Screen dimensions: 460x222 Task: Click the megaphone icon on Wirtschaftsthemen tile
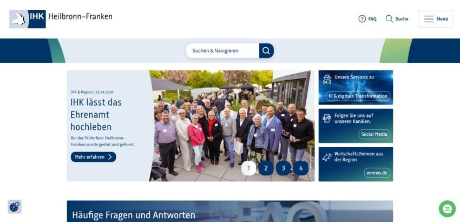point(327,156)
